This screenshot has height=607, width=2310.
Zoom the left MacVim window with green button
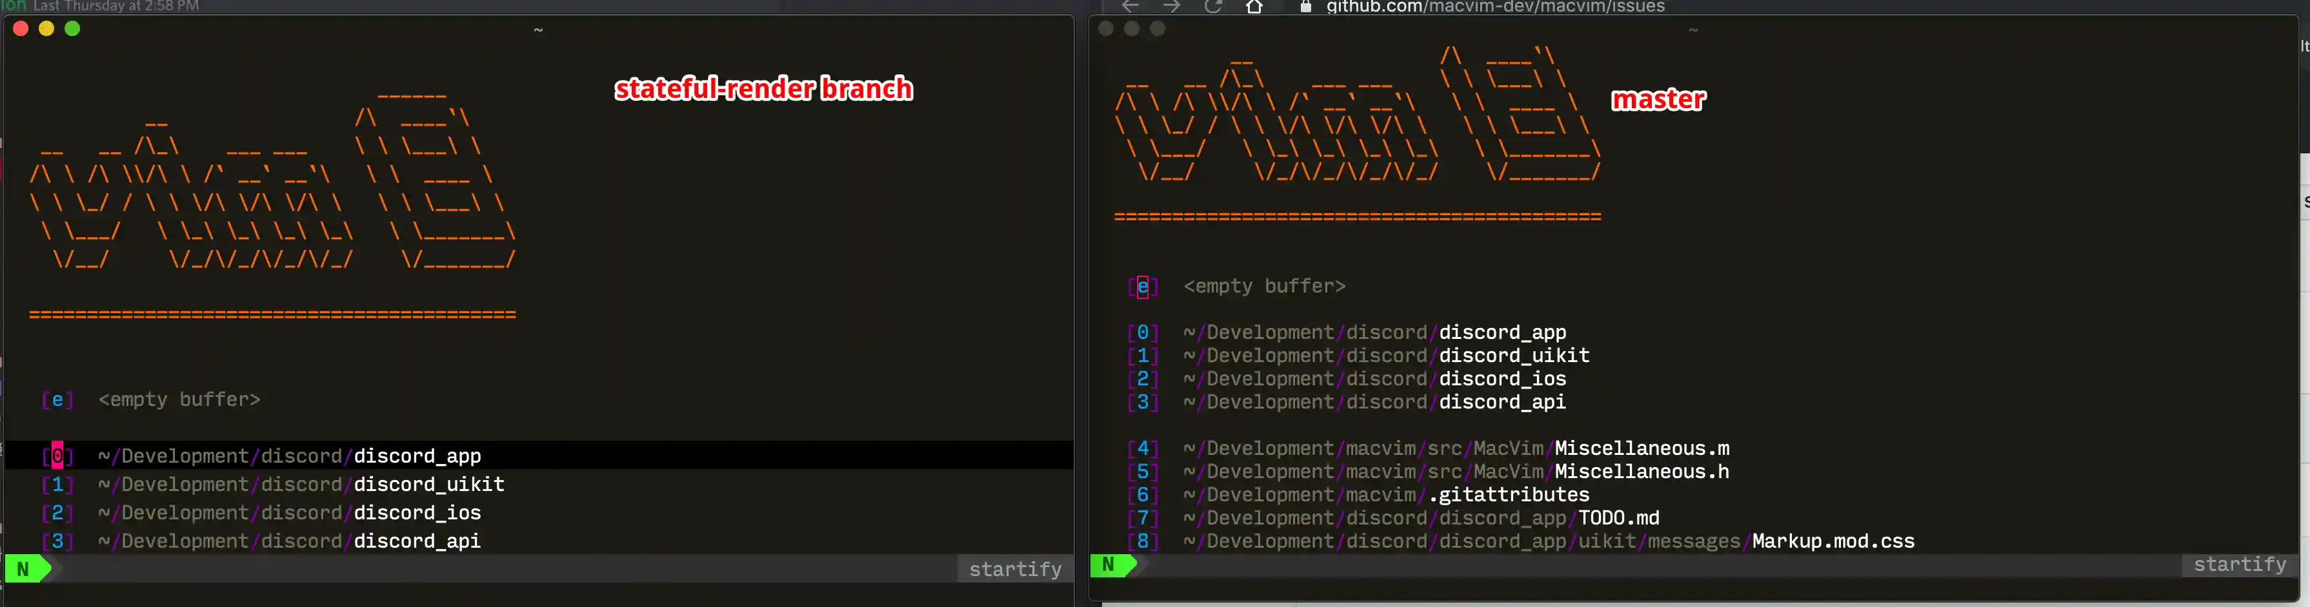[73, 28]
